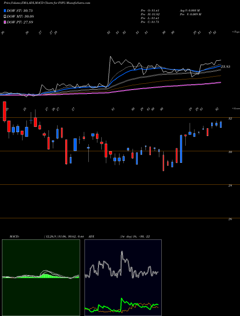Viewport: 240px width, 316px height.
Task: Click the white DOW MT legend swatch
Action: click(5, 16)
